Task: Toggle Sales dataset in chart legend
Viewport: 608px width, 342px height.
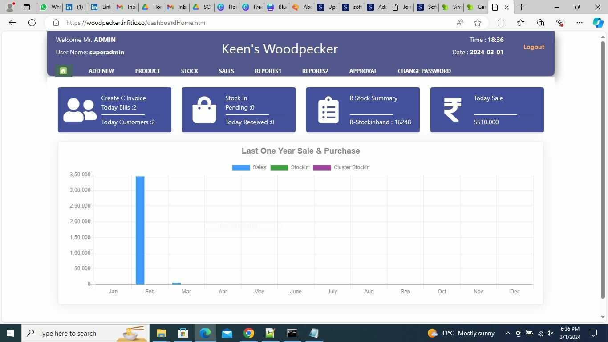Action: [x=249, y=167]
